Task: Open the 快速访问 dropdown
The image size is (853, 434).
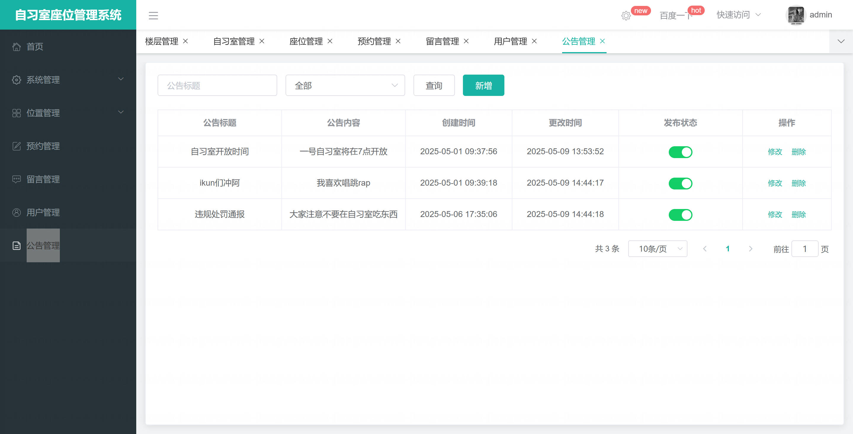Action: [739, 15]
